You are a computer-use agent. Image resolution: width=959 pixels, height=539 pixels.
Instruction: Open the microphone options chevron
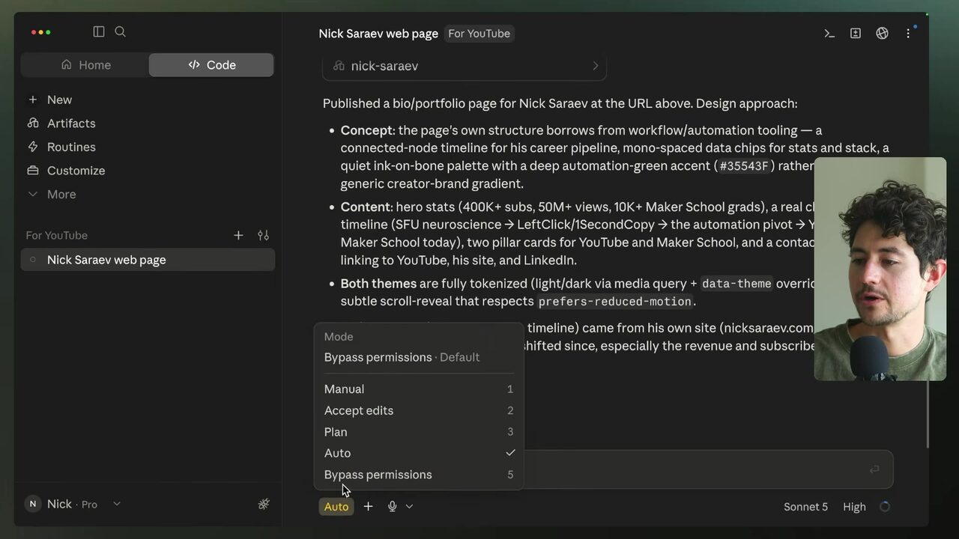409,507
